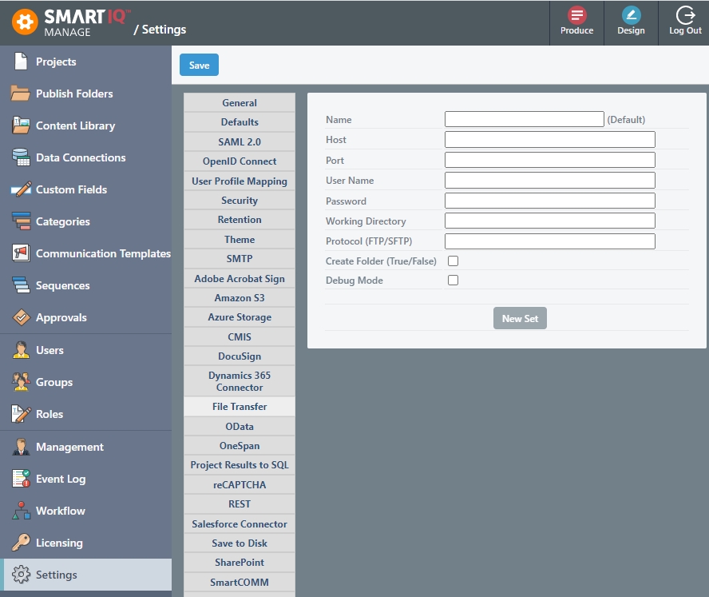Click the Approvals checkmark icon
Image resolution: width=709 pixels, height=597 pixels.
coord(21,317)
